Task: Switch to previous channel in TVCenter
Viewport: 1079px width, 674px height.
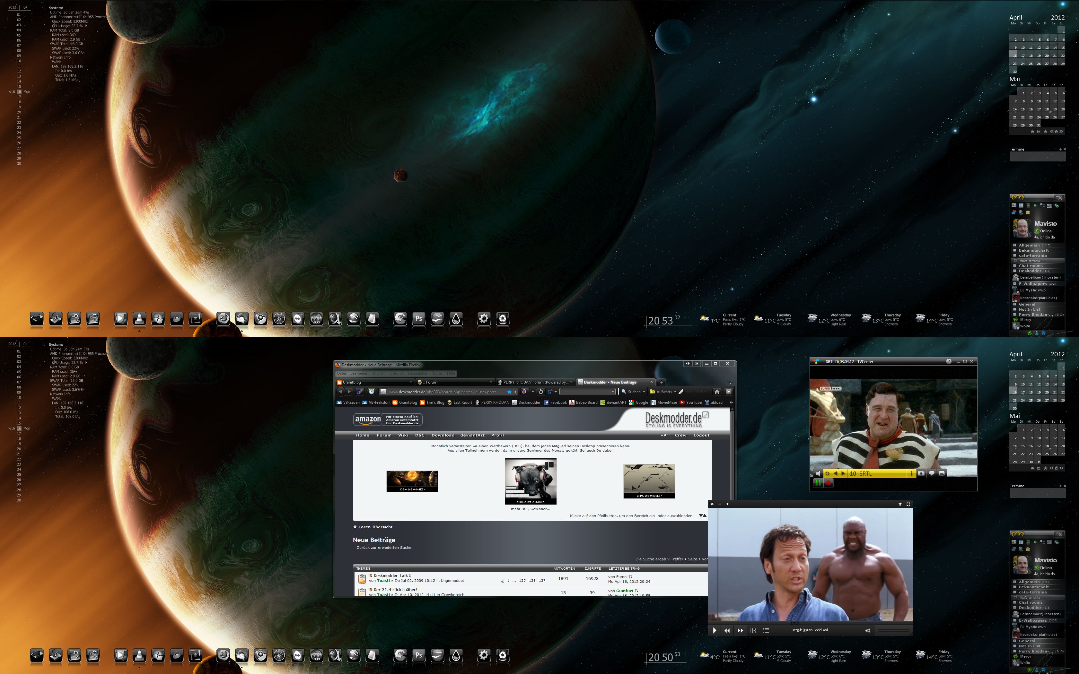Action: pos(836,473)
